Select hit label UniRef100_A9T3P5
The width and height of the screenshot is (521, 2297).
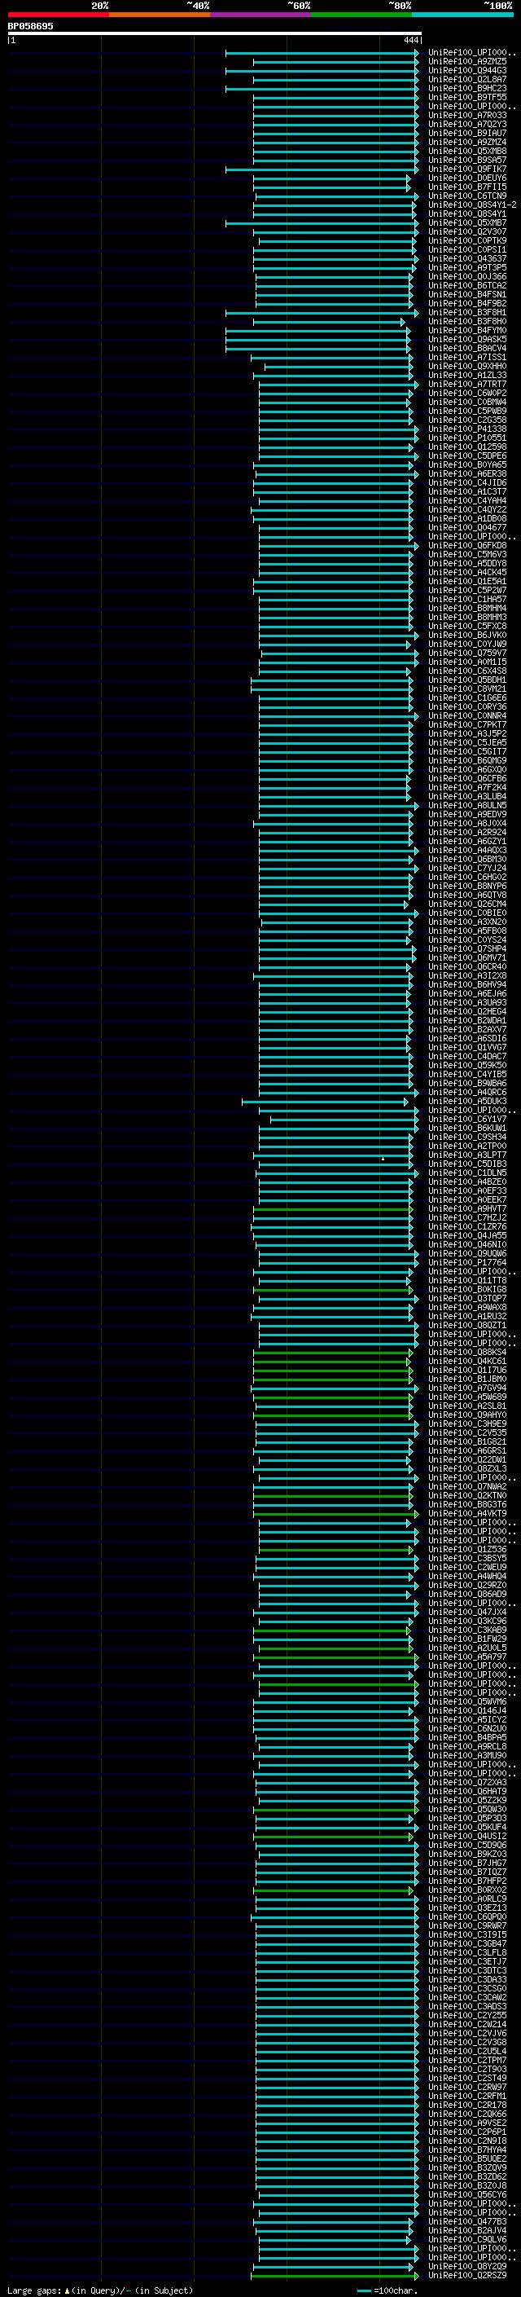pyautogui.click(x=467, y=267)
